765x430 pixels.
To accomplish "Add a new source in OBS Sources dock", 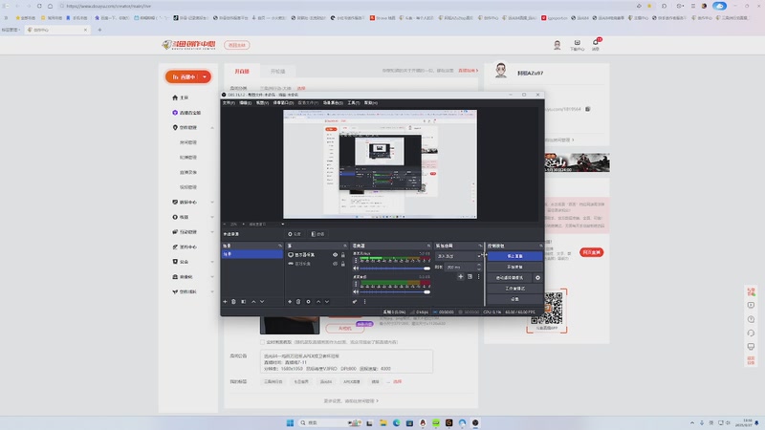I will (x=290, y=302).
